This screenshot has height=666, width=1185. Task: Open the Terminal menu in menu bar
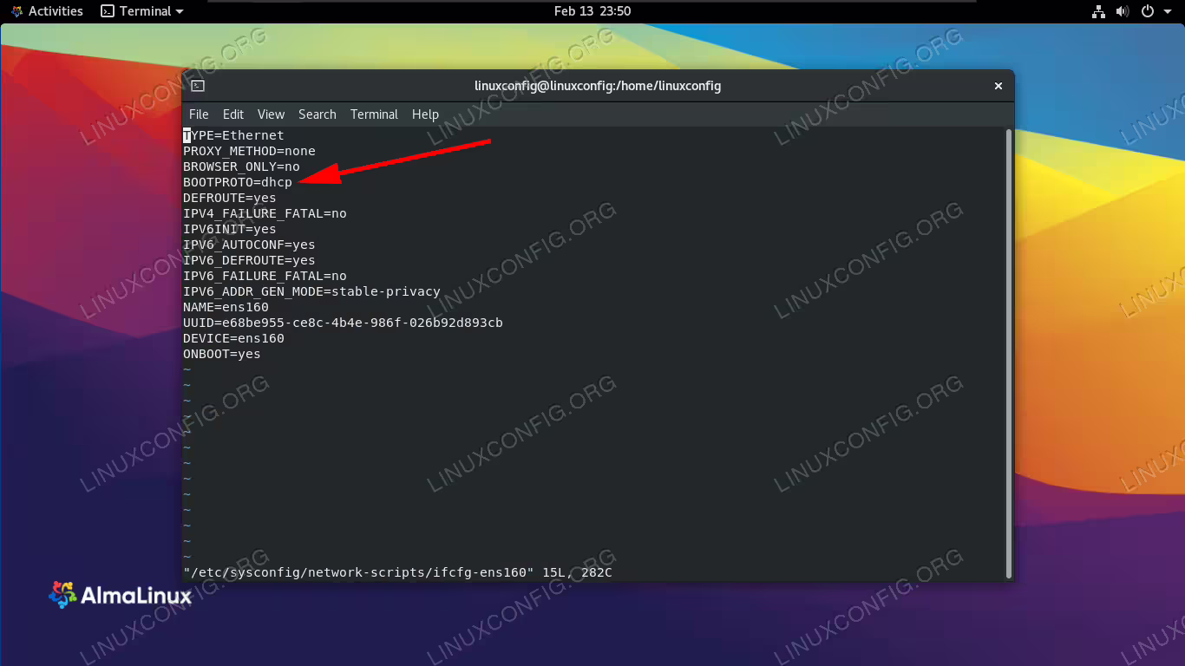pyautogui.click(x=374, y=114)
